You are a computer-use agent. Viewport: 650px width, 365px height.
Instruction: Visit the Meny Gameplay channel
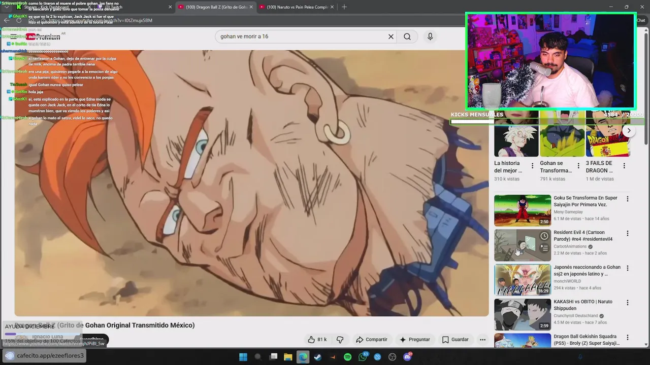[x=568, y=212]
